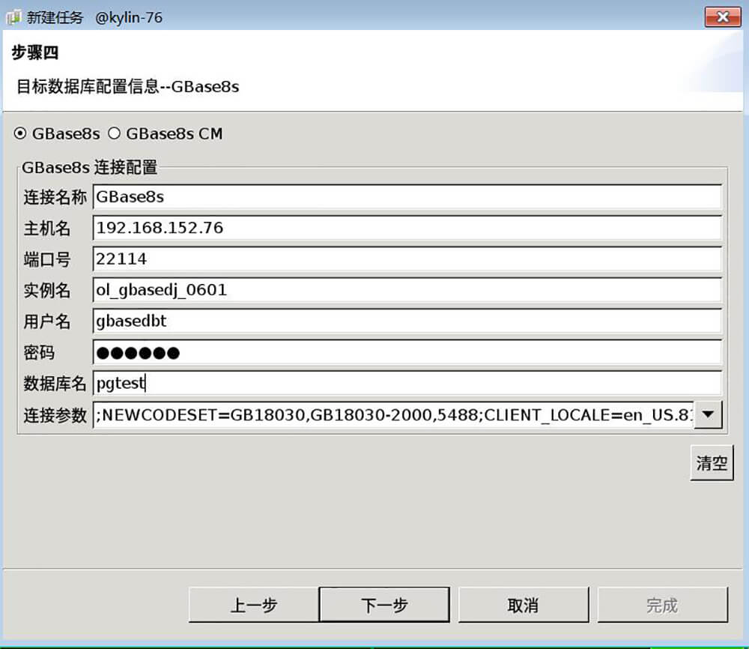749x649 pixels.
Task: Go back with the 上一步 button
Action: (x=254, y=605)
